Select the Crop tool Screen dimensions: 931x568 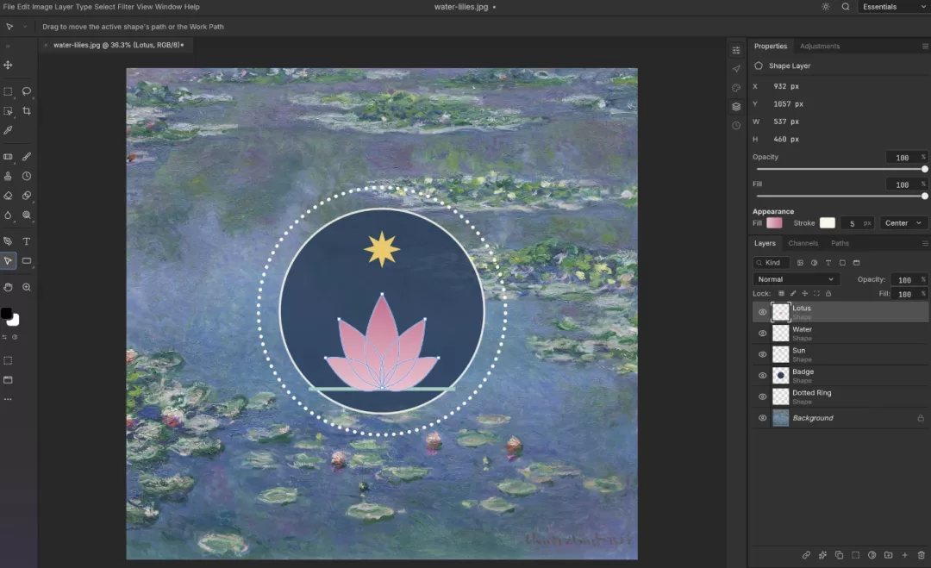tap(27, 111)
